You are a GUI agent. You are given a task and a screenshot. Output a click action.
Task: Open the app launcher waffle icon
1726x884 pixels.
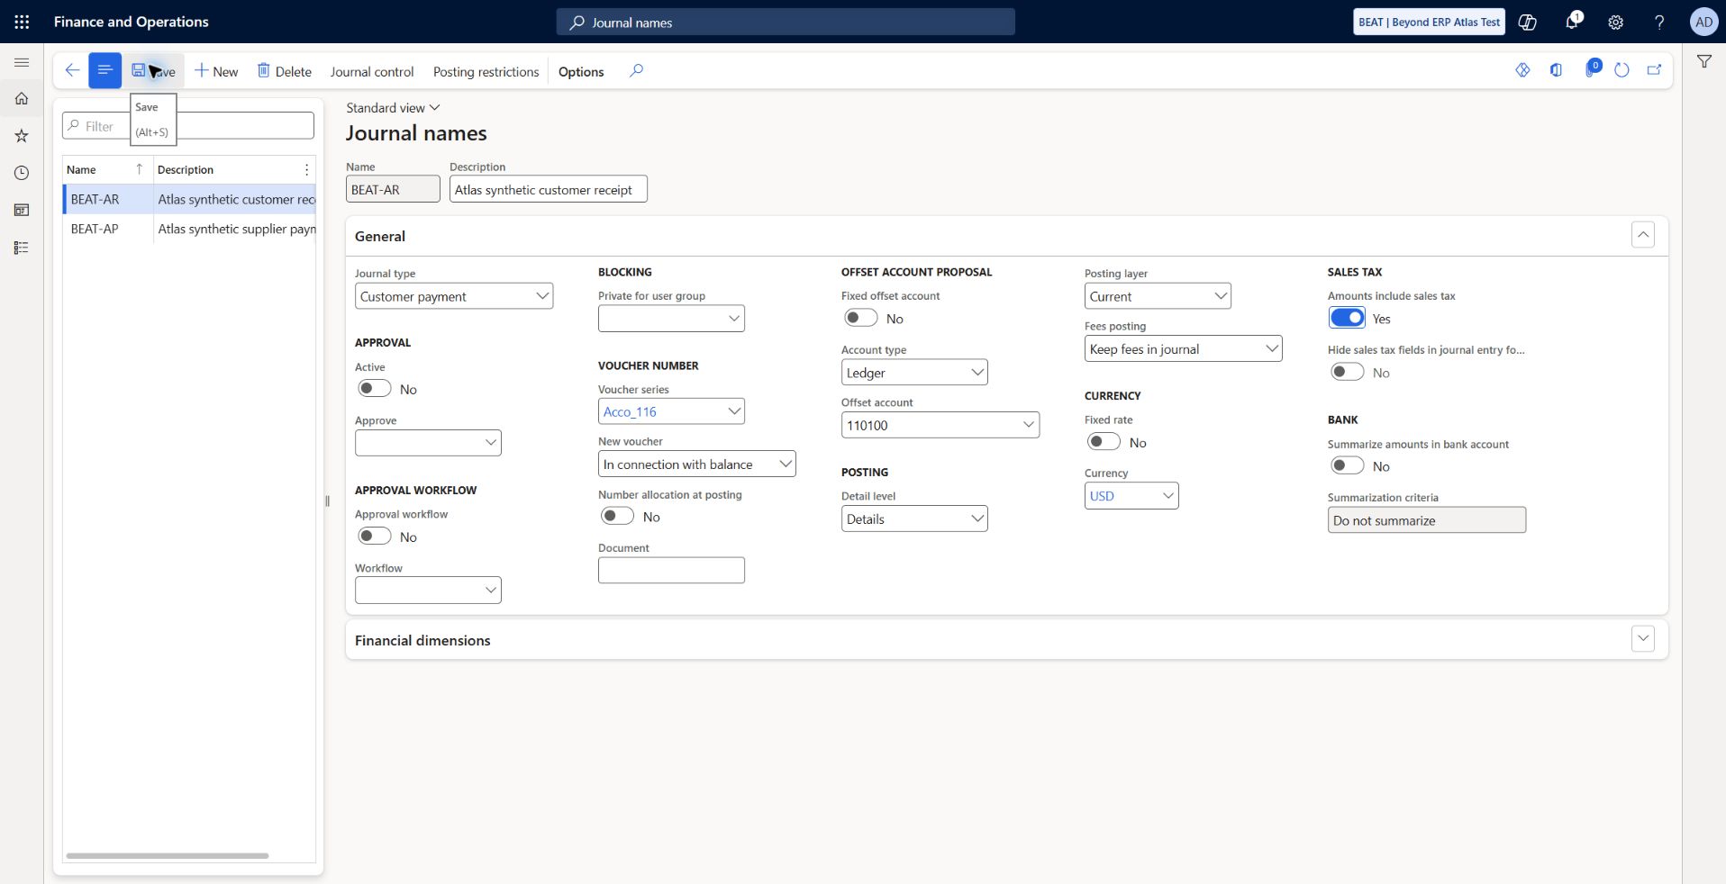click(22, 22)
